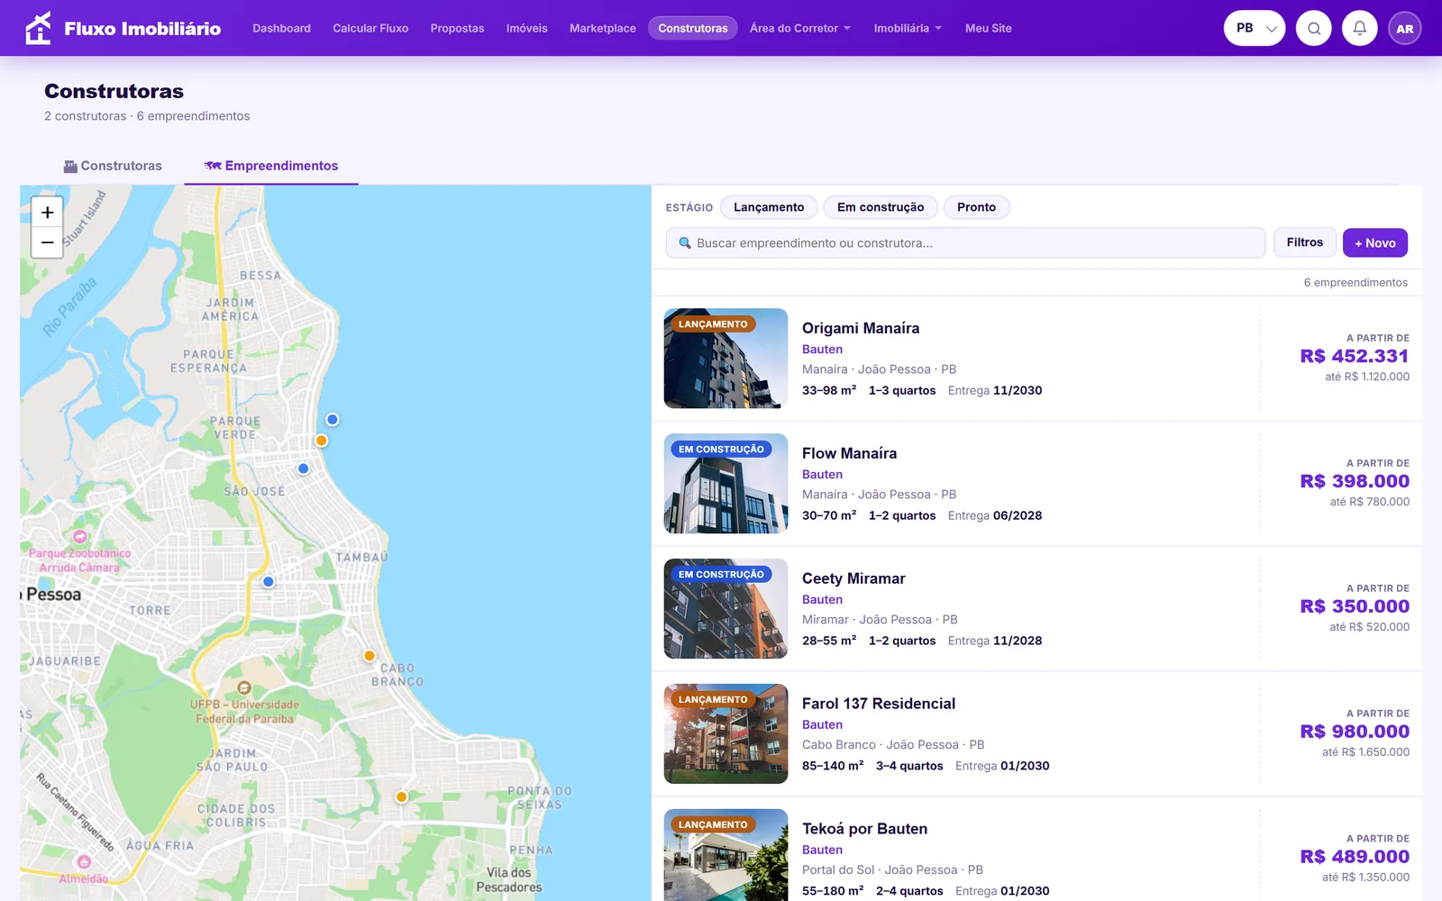Viewport: 1442px width, 901px height.
Task: Click the Bauten link under Flow Manaíra
Action: 823,475
